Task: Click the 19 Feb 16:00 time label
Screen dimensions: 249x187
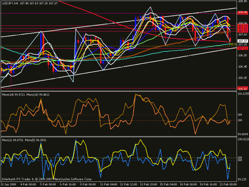Action: coord(208,185)
